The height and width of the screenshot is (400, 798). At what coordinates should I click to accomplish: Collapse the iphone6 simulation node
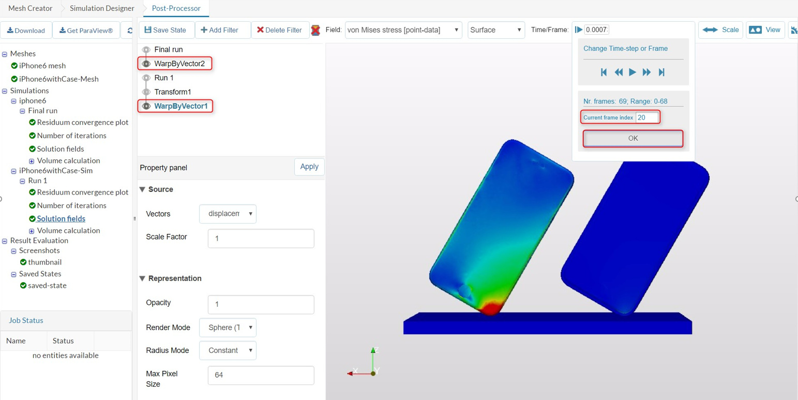coord(14,101)
